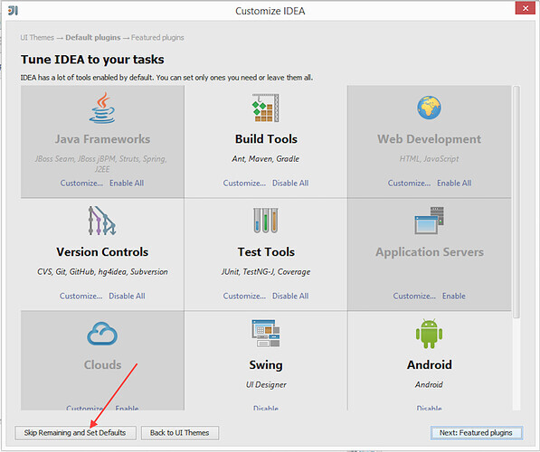Click the green Android robot icon
This screenshot has height=452, width=540.
click(429, 334)
